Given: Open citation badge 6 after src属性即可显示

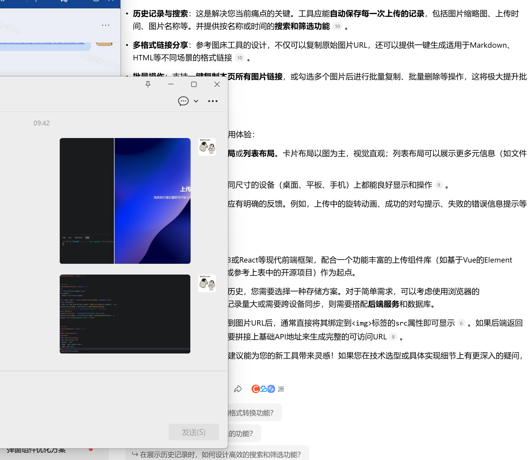Looking at the screenshot, I should (x=461, y=323).
